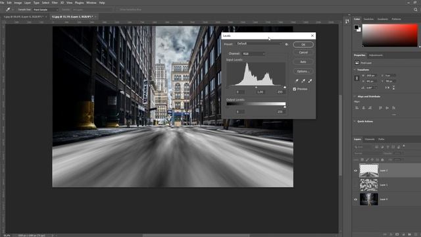Screen dimensions: 421x237
Task: Click the input white point slider handle
Action: (x=285, y=88)
